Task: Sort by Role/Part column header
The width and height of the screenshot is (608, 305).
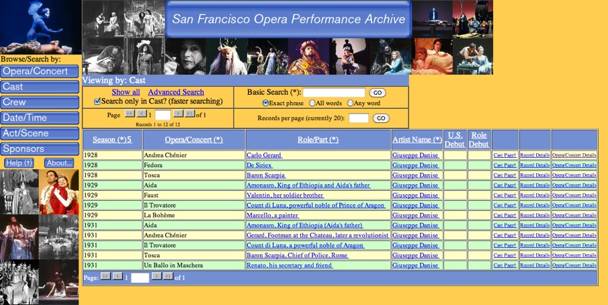Action: 318,140
